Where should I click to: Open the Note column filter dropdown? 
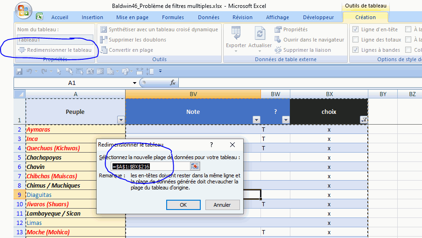(x=256, y=120)
